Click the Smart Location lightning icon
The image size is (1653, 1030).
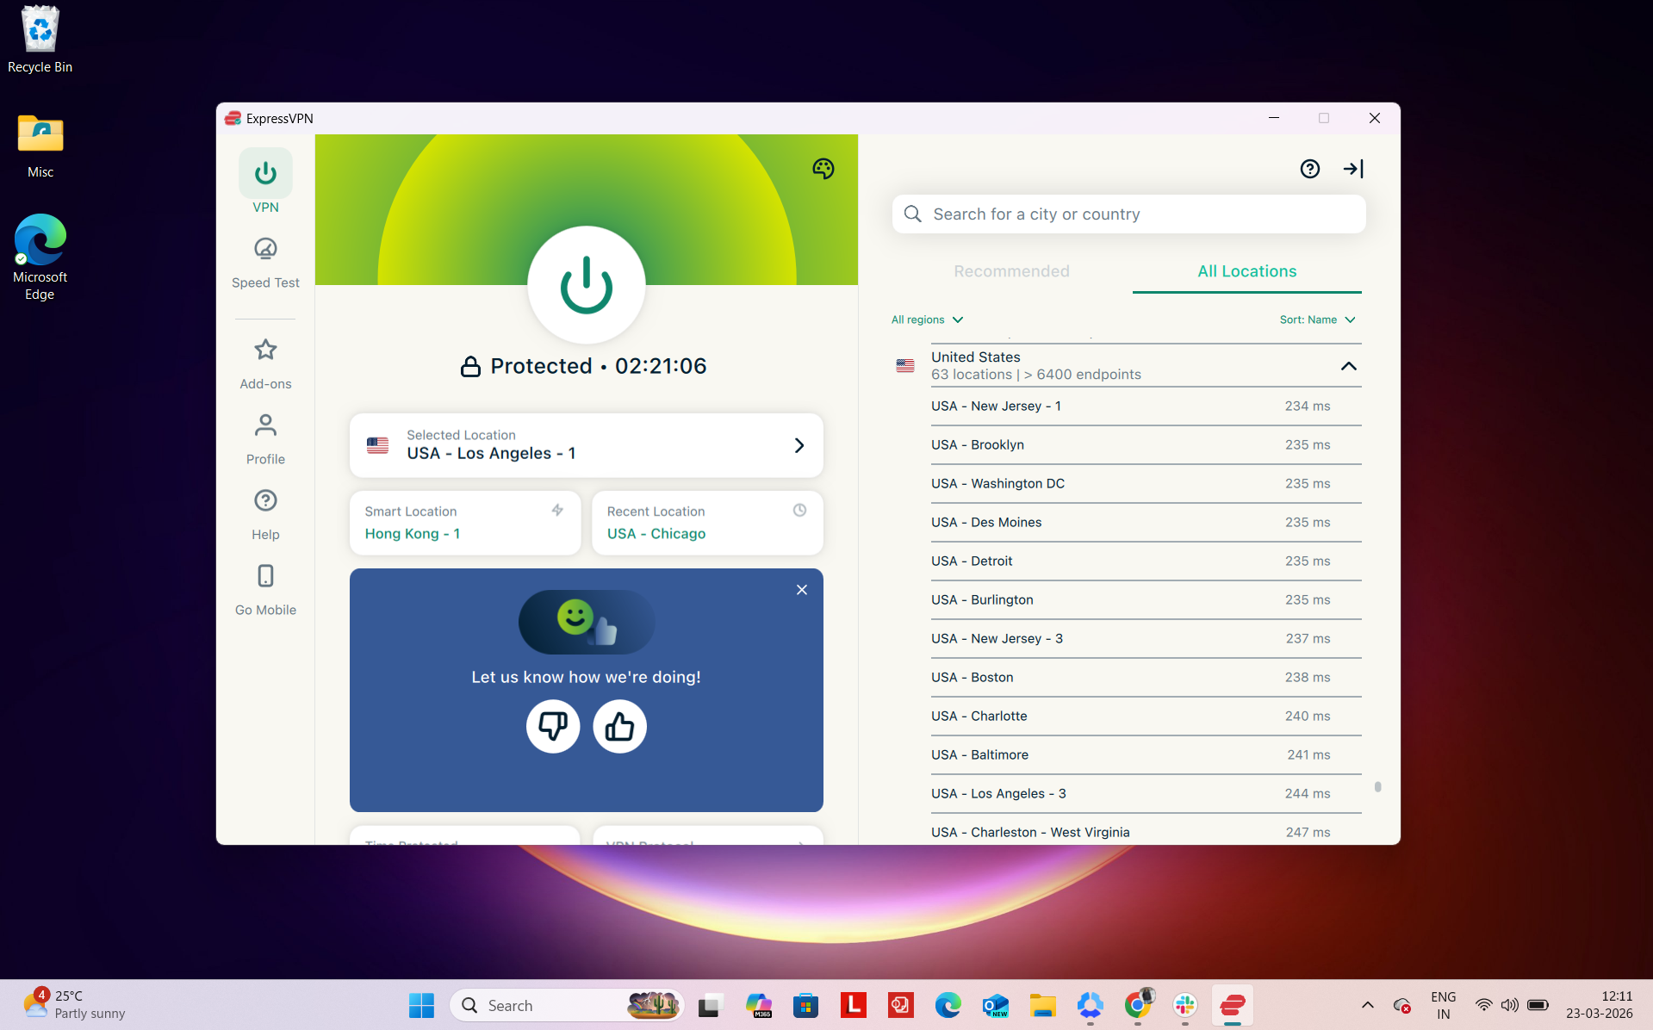click(557, 510)
